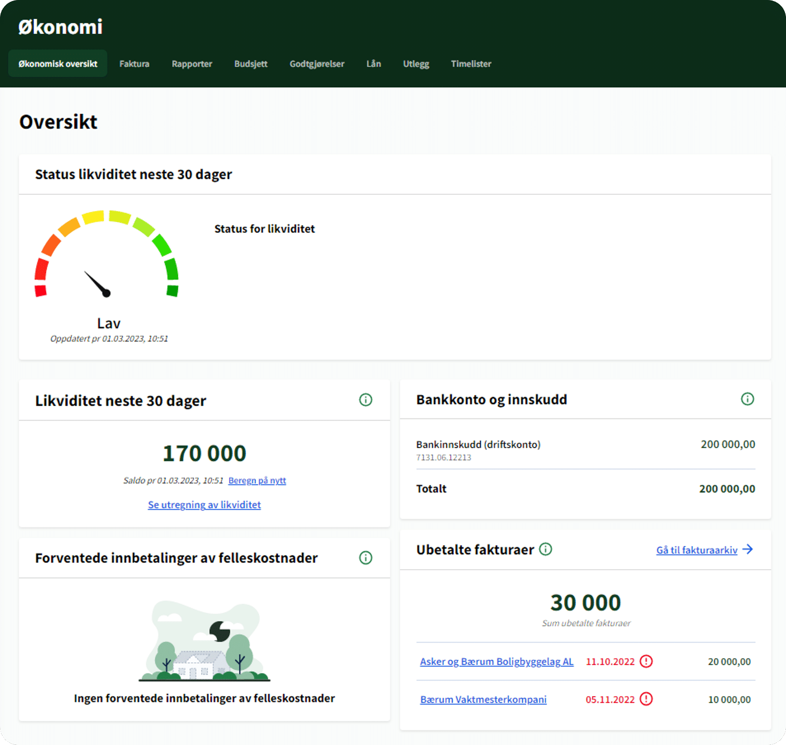Viewport: 786px width, 745px height.
Task: Select the Økonomisk oversikt tab
Action: (58, 64)
